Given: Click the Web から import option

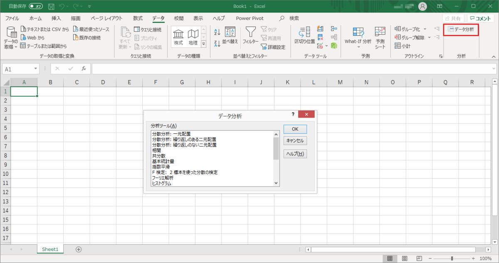Looking at the screenshot, I should [32, 38].
